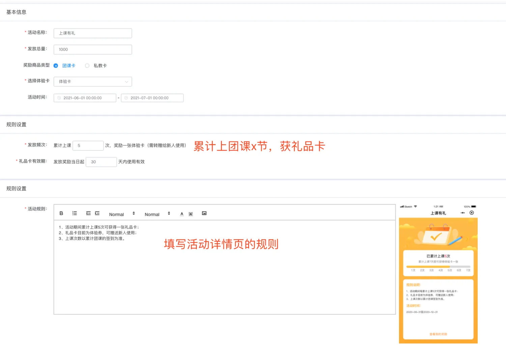
Task: Toggle bold formatting in the rules editor
Action: pyautogui.click(x=61, y=213)
